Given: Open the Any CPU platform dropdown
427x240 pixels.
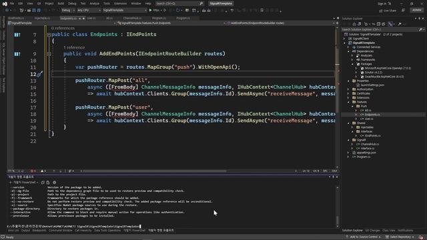Looking at the screenshot, I should click(89, 11).
